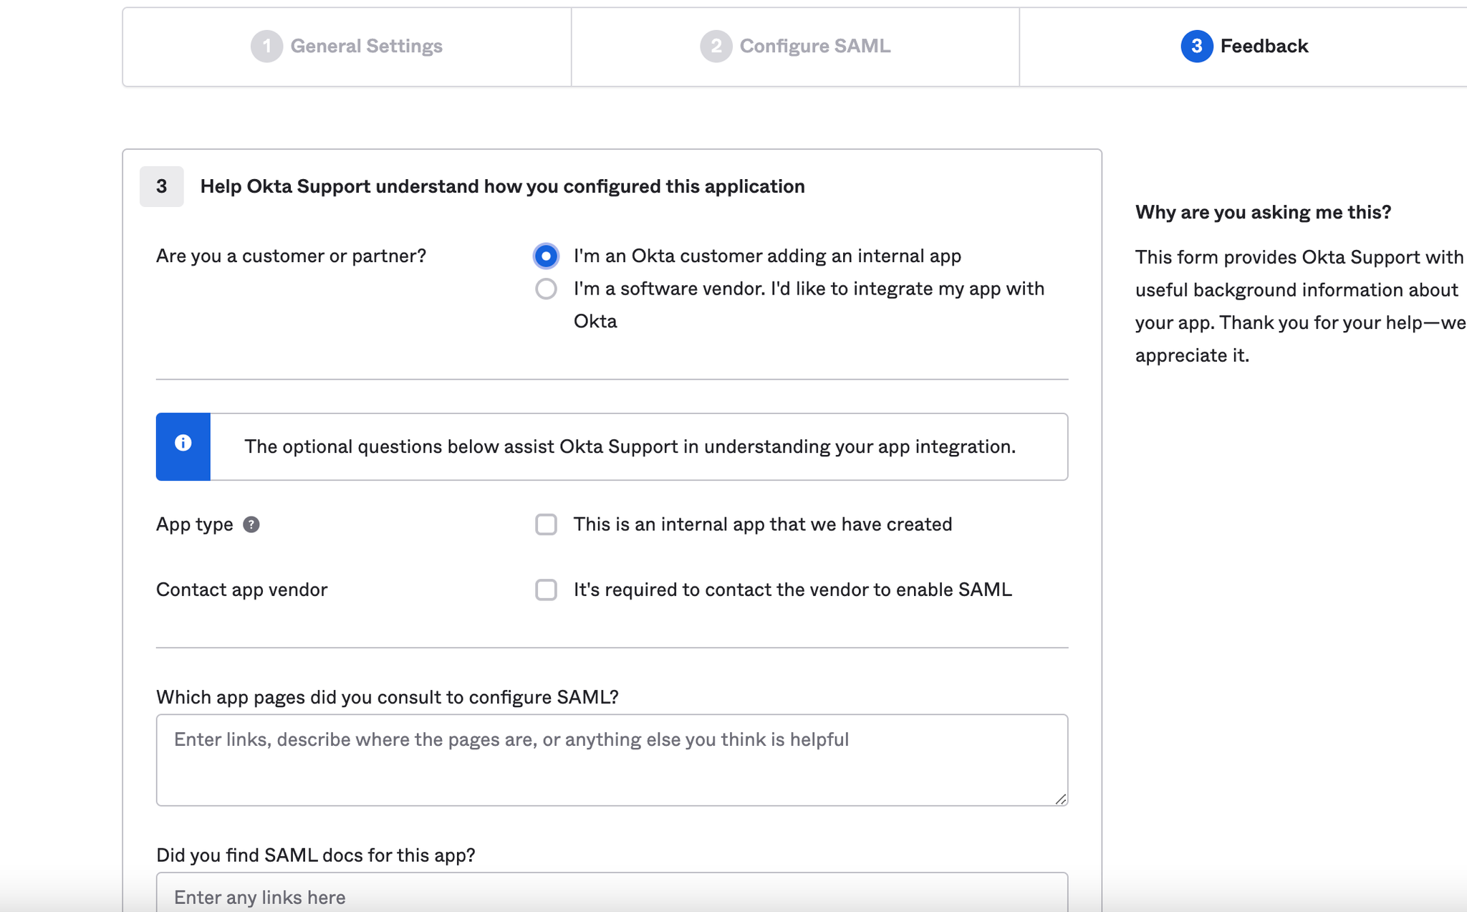The width and height of the screenshot is (1467, 912).
Task: Switch to the Configure SAML step
Action: coord(814,47)
